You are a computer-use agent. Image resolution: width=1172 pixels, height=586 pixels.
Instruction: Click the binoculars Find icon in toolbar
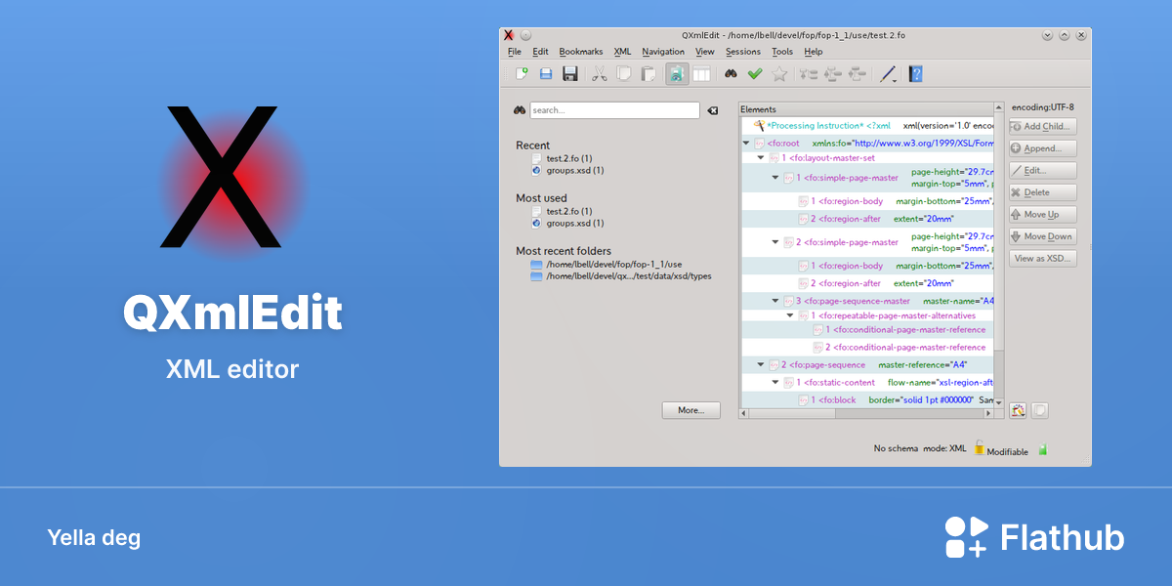coord(731,73)
